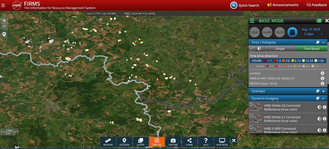Zoom in the map with the plus button
The width and height of the screenshot is (329, 149).
click(4, 21)
